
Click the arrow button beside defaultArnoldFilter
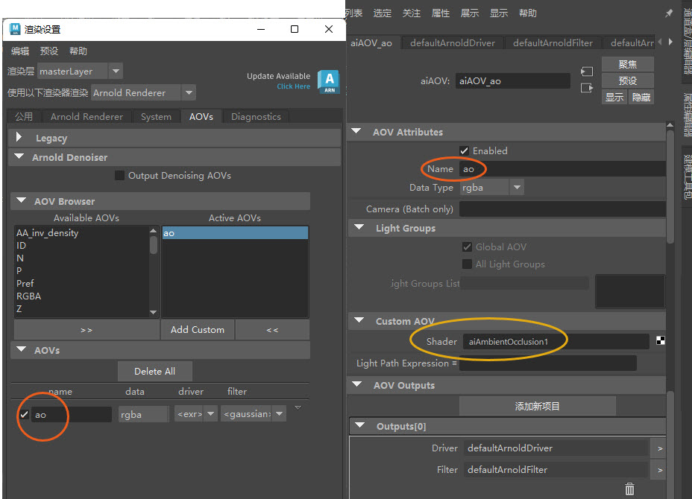coord(660,470)
